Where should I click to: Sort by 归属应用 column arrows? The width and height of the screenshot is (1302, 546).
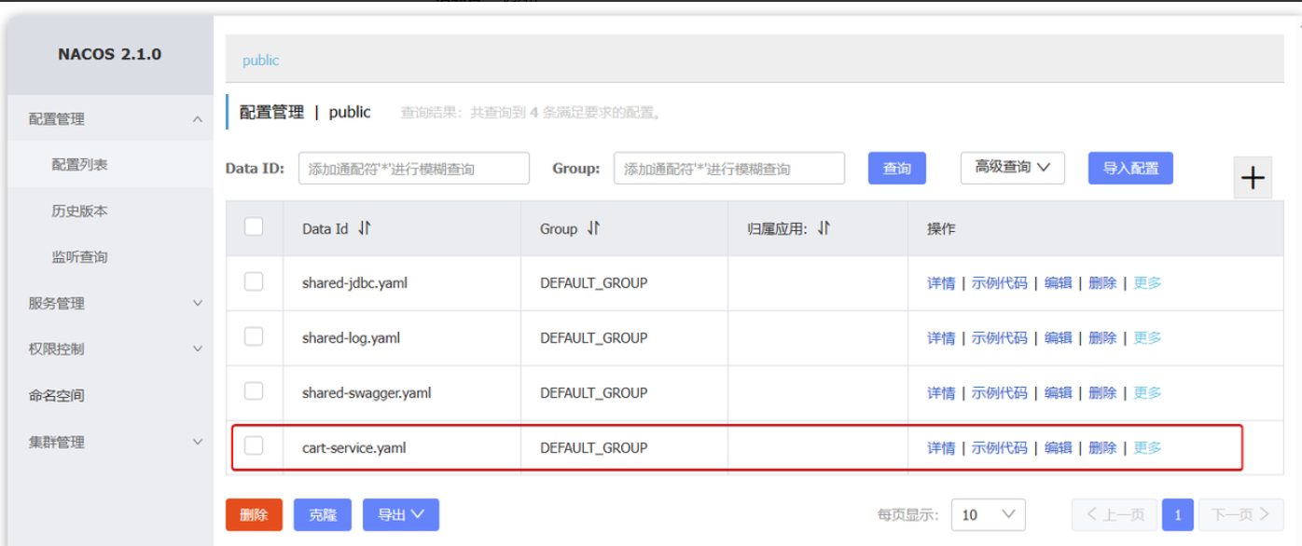[823, 228]
